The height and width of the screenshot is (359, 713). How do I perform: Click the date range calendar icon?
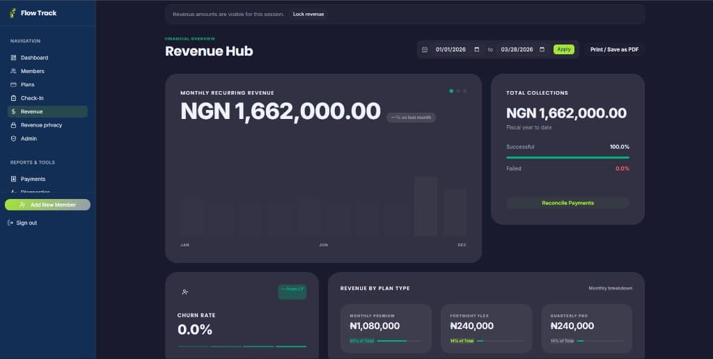click(425, 49)
